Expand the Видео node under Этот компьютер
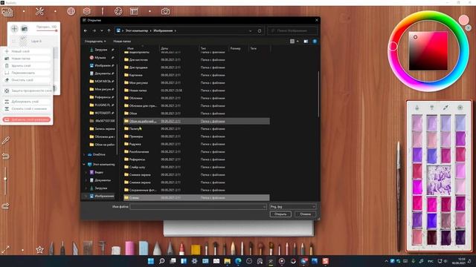The width and height of the screenshot is (476, 267). point(86,172)
